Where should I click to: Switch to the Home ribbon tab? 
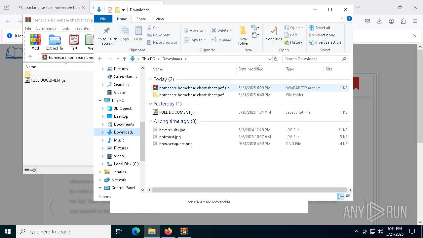[122, 19]
